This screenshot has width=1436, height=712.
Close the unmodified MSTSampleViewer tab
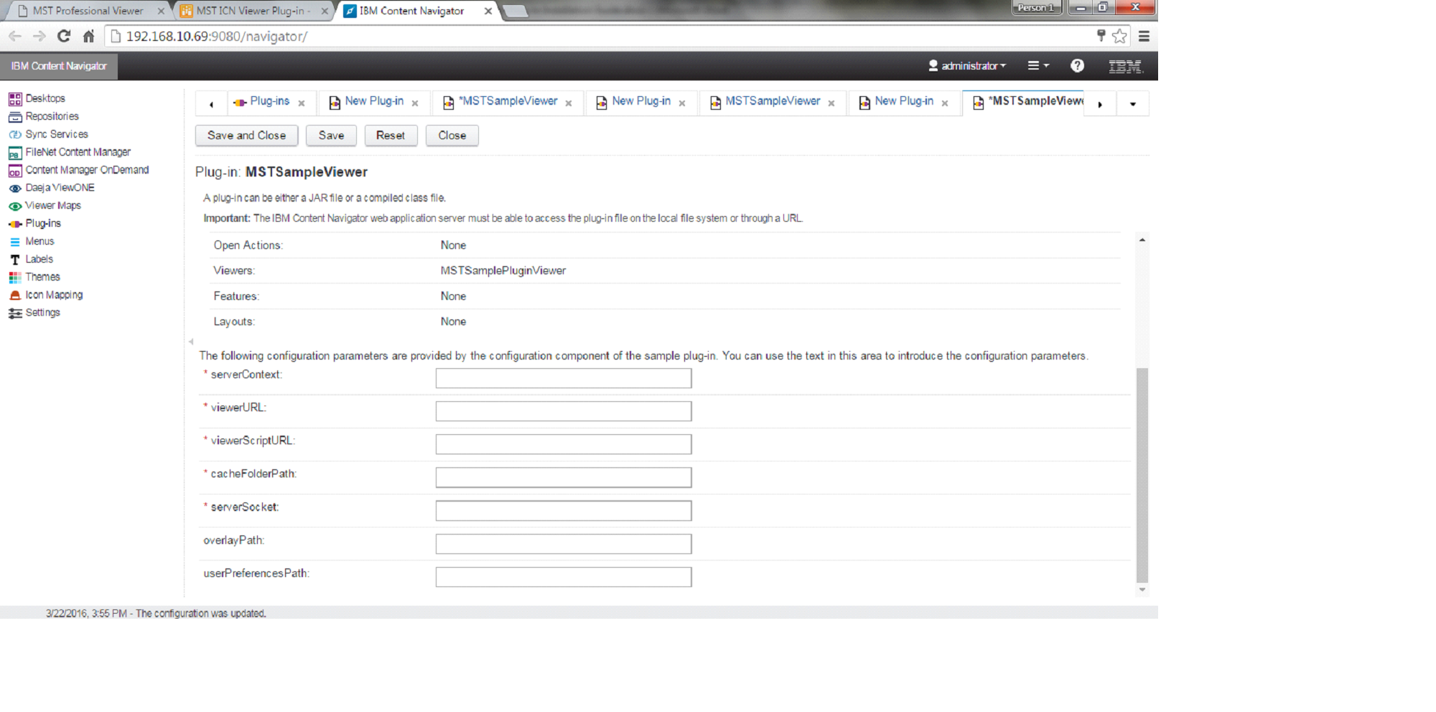click(831, 103)
